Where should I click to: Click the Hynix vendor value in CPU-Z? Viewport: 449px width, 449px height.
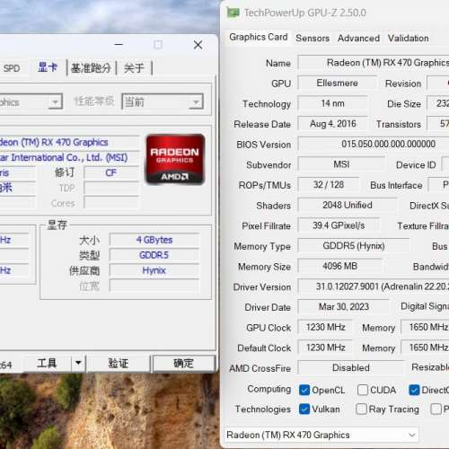point(154,270)
